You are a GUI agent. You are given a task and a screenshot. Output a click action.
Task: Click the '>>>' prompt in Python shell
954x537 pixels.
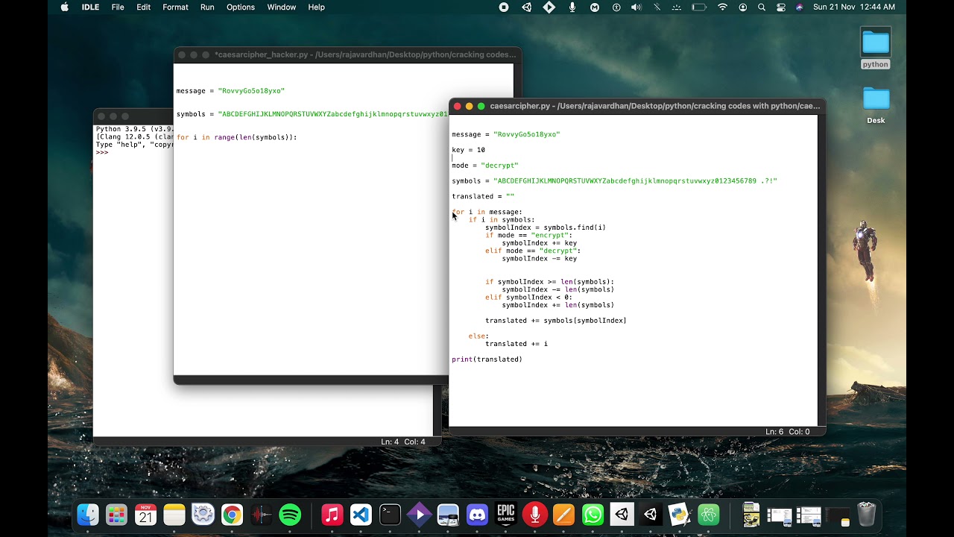(102, 152)
